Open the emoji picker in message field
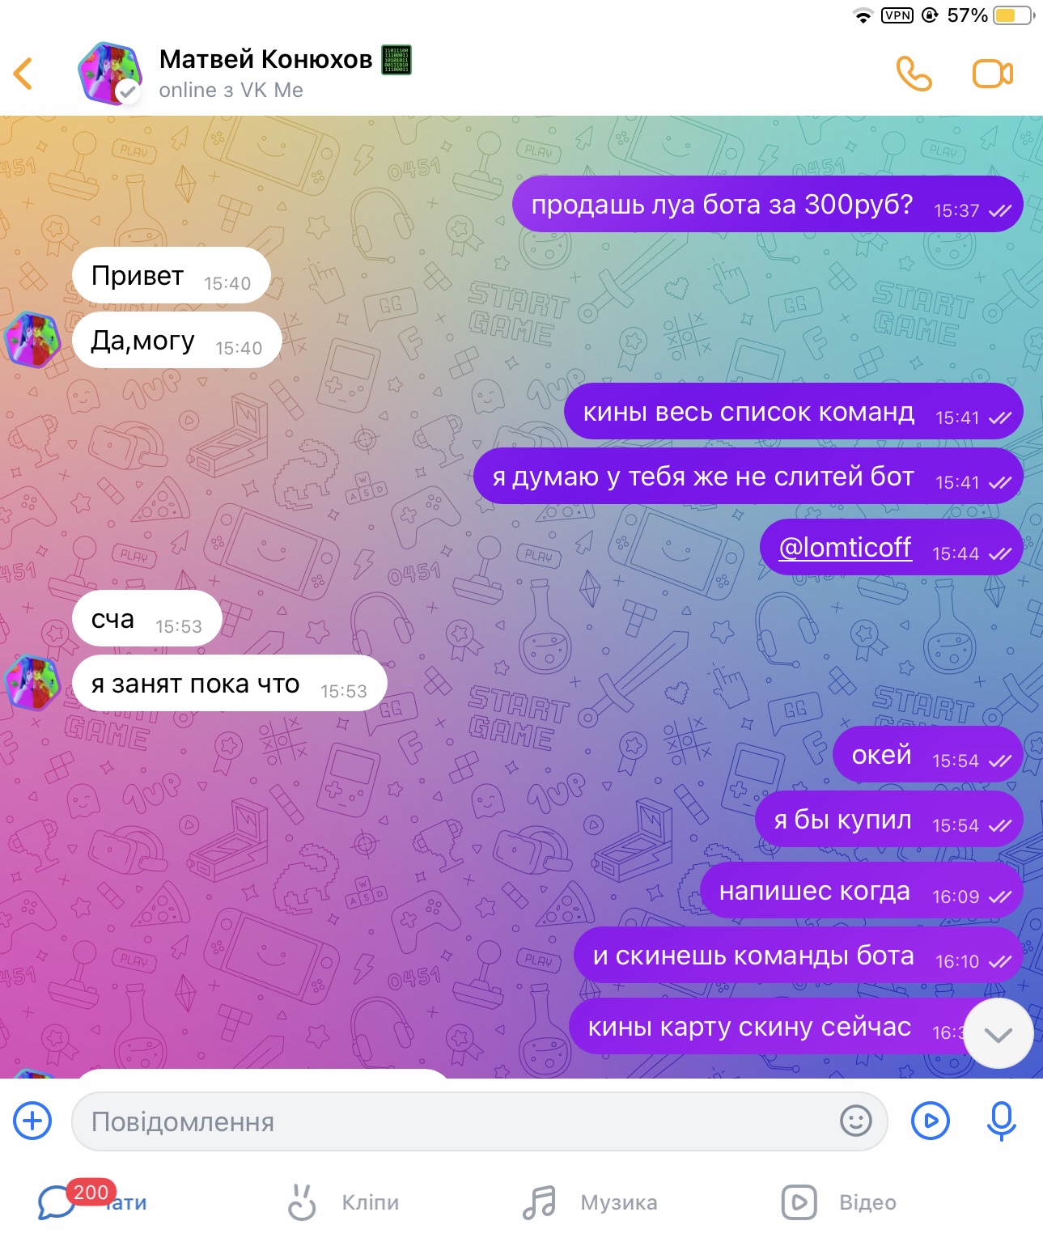 pyautogui.click(x=855, y=1121)
